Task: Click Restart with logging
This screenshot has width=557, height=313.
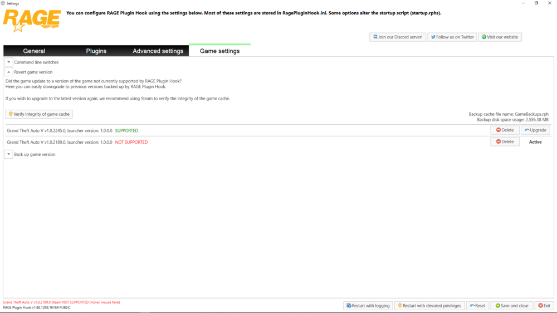Action: [368, 306]
